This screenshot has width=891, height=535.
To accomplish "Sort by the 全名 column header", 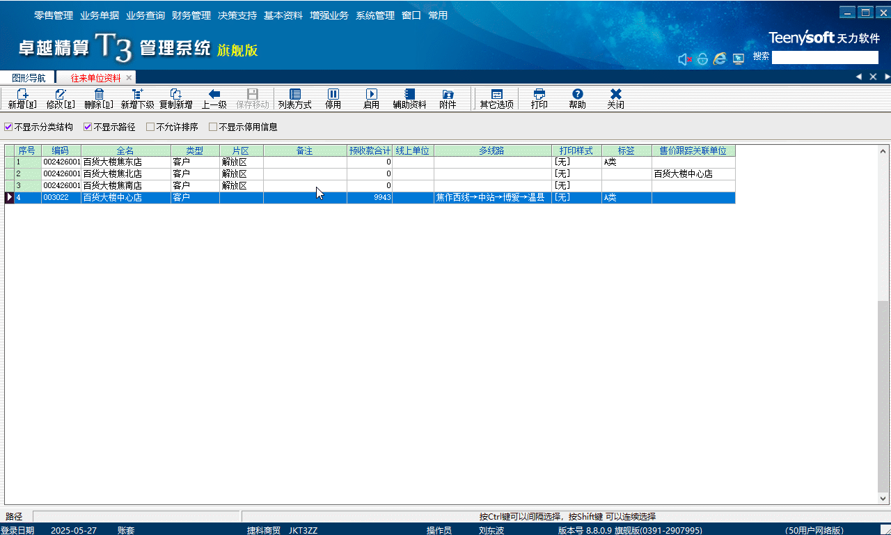I will 126,150.
